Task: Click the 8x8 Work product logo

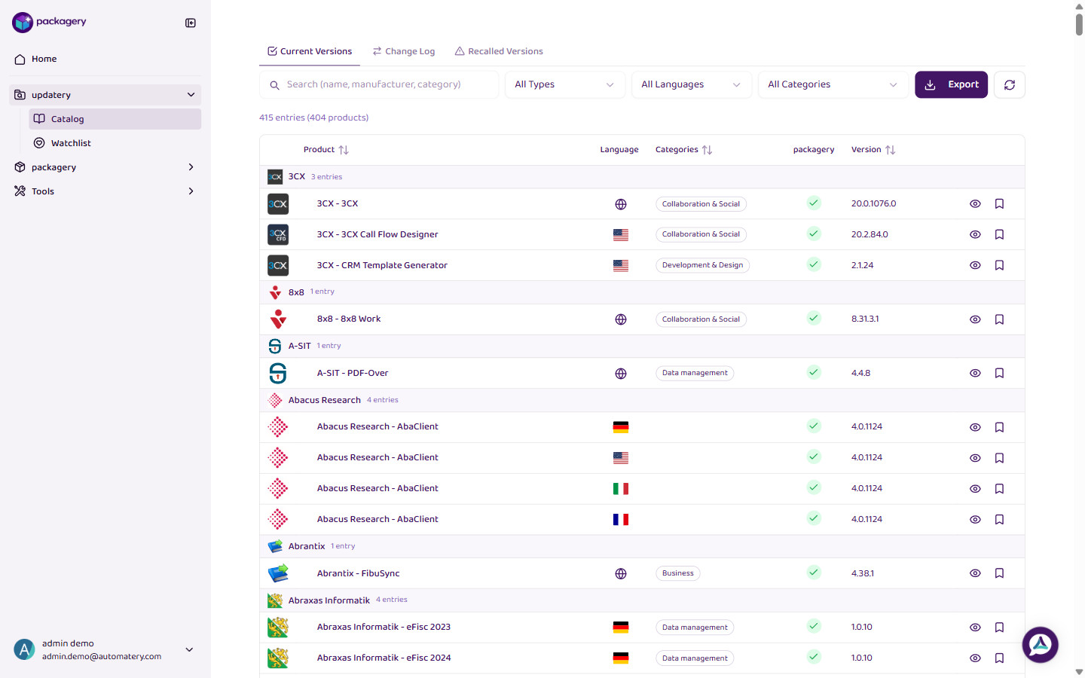Action: click(278, 319)
